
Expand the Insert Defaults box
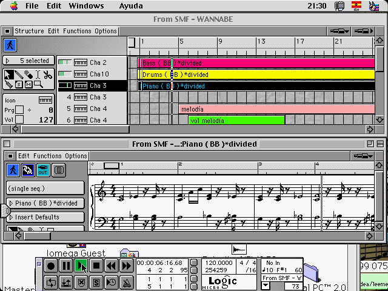11,217
